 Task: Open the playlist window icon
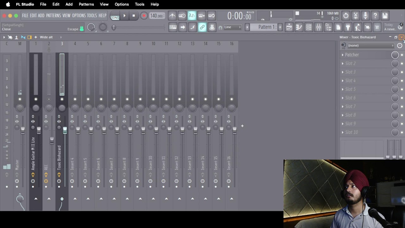tap(289, 27)
